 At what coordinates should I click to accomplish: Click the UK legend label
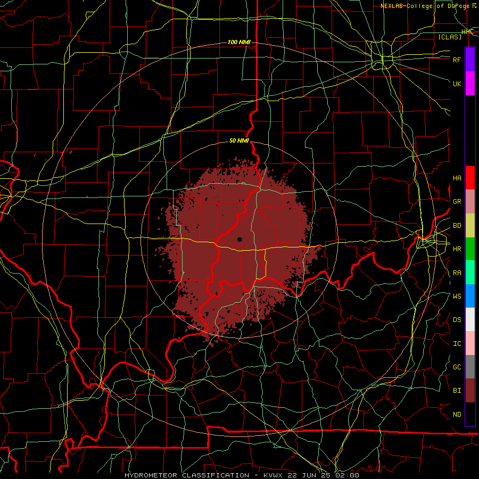coord(457,84)
